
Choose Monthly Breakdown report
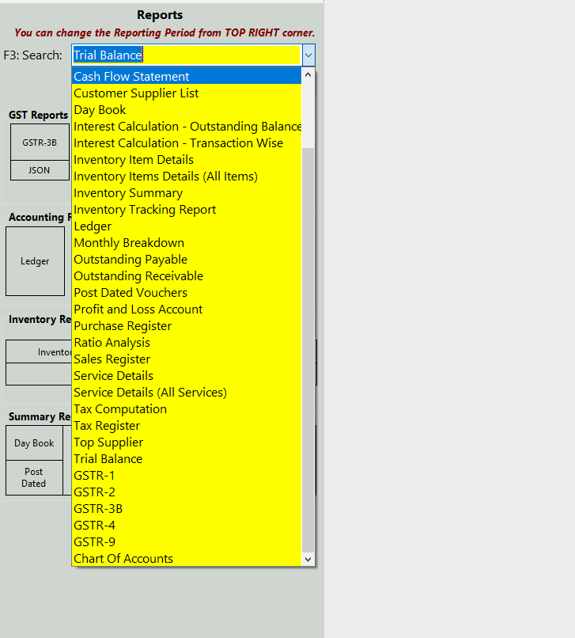coord(187,242)
